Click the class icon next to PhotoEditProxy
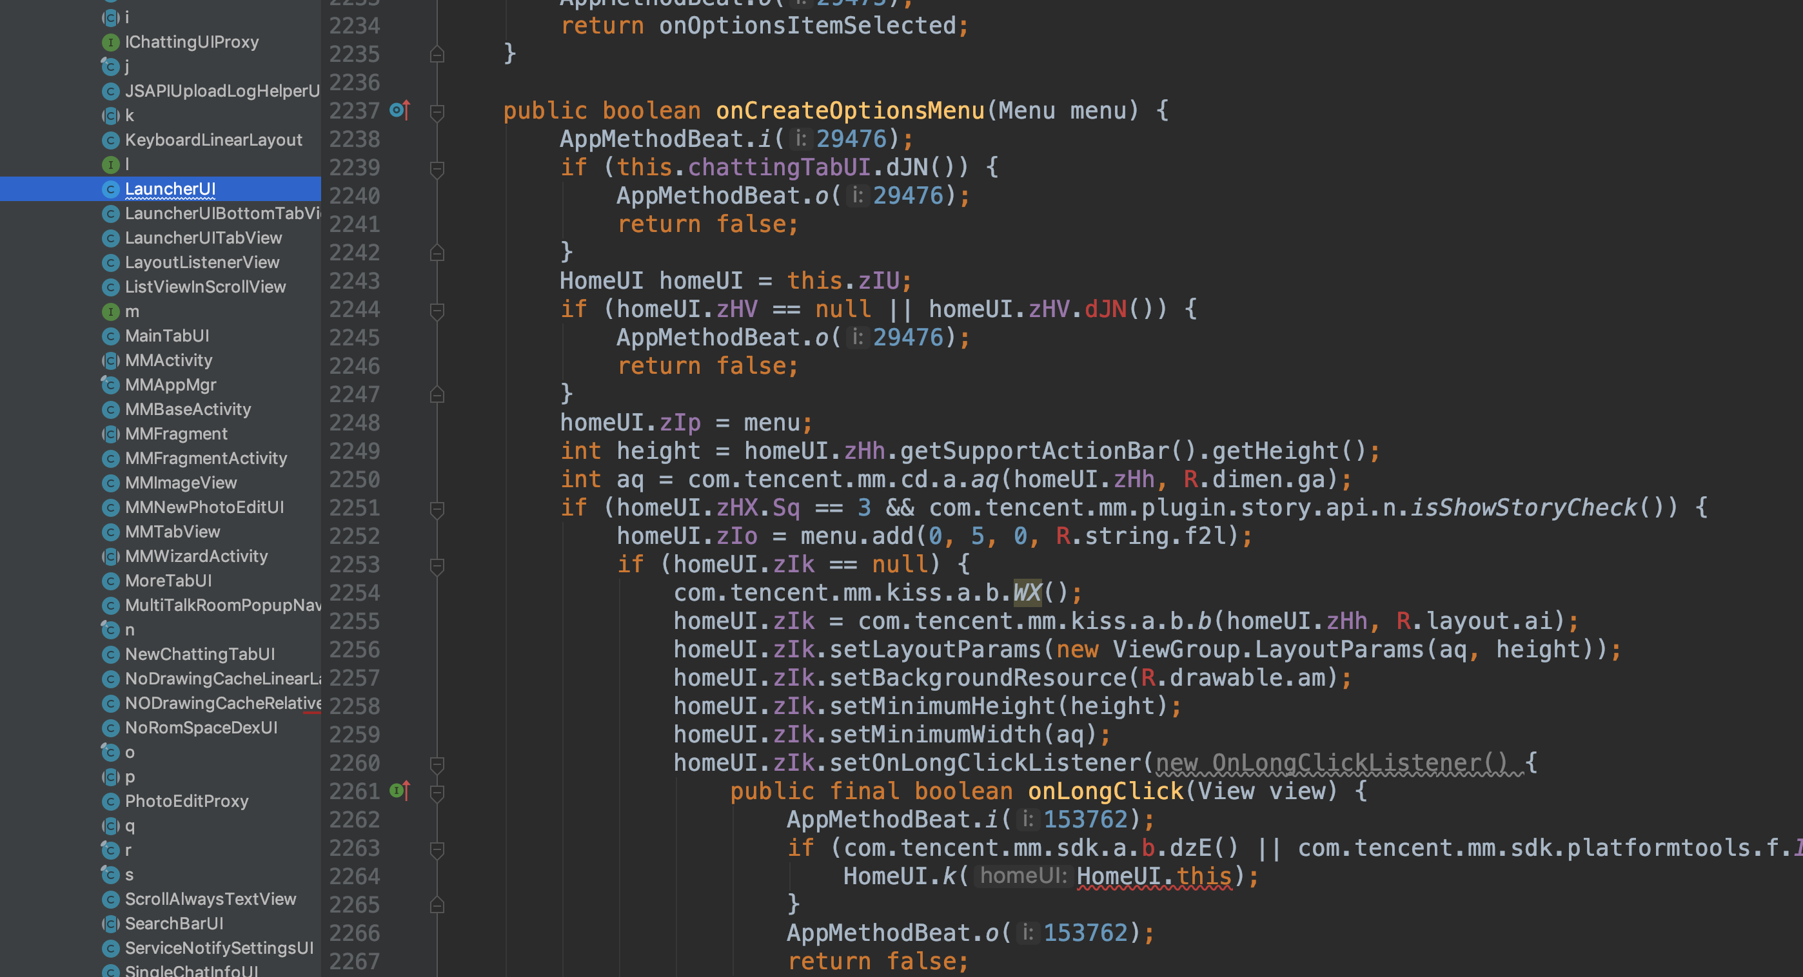1803x977 pixels. [x=110, y=801]
